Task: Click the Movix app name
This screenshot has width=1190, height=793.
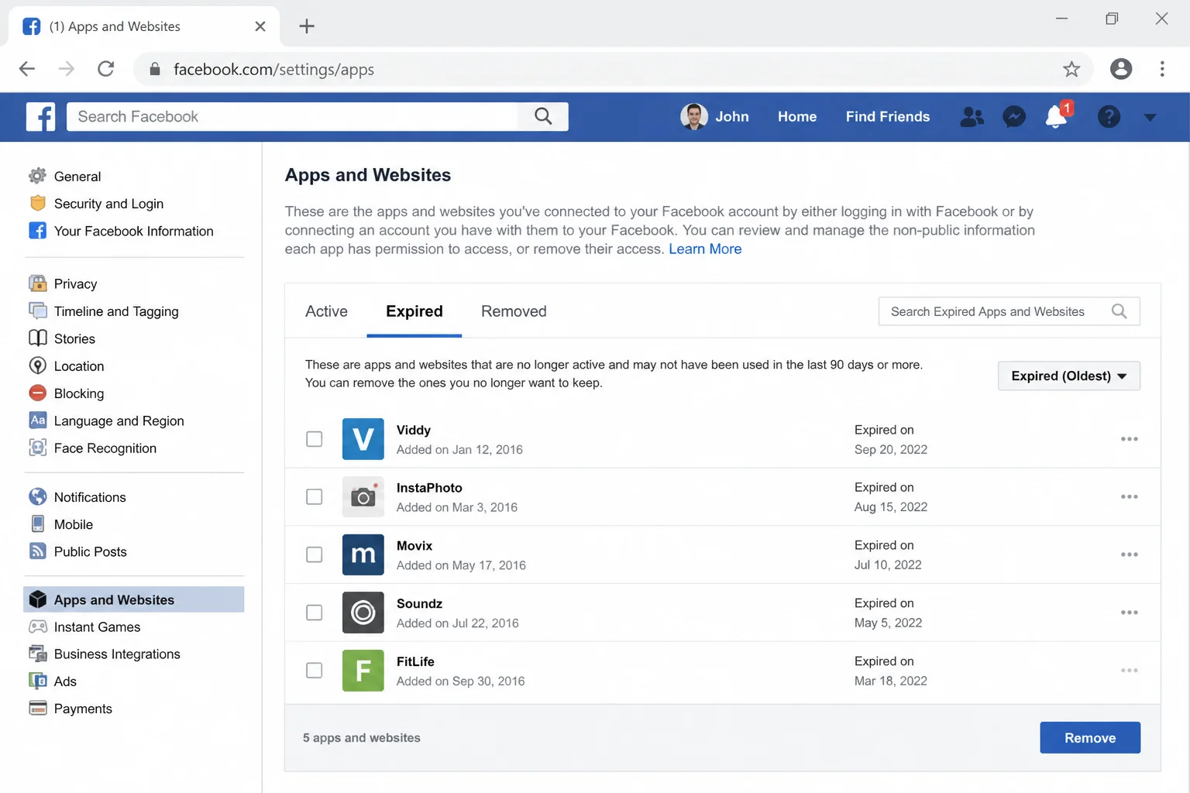Action: [414, 546]
